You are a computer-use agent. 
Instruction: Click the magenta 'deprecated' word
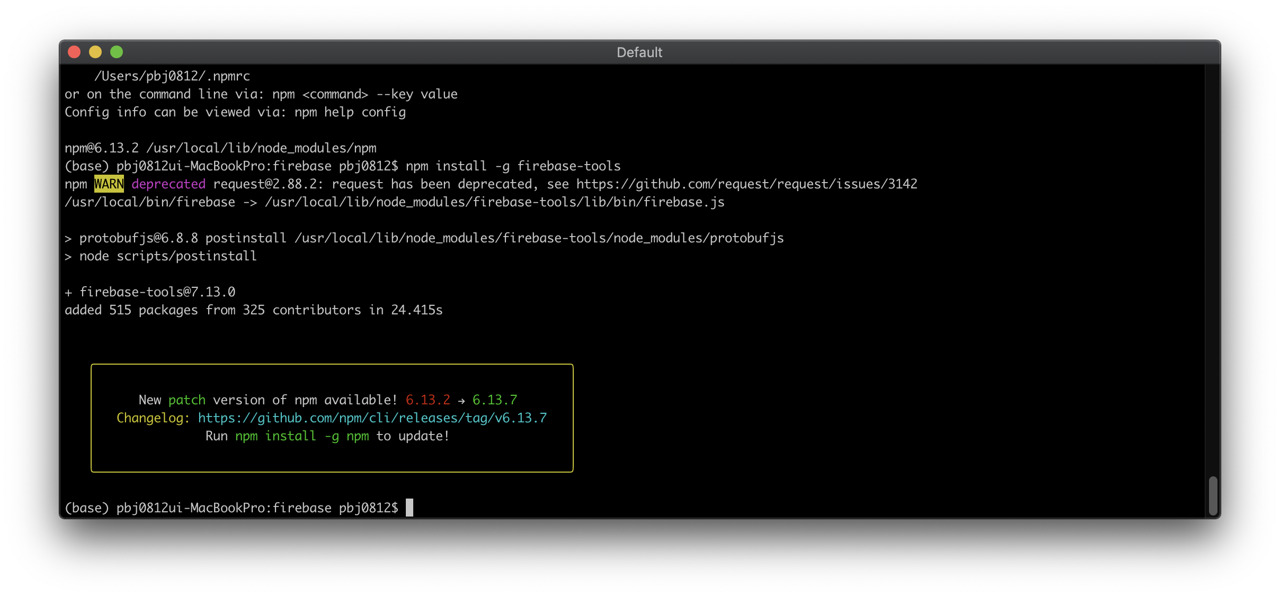pyautogui.click(x=168, y=184)
